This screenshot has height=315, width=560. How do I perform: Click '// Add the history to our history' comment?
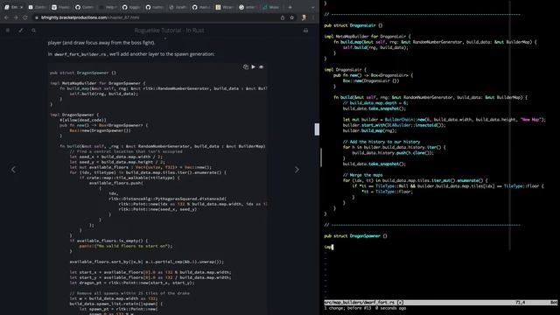point(381,142)
